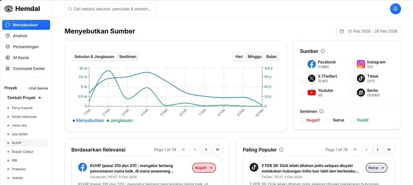The width and height of the screenshot is (413, 185).
Task: Go to next page in Paling Populer
Action: [x=377, y=150]
